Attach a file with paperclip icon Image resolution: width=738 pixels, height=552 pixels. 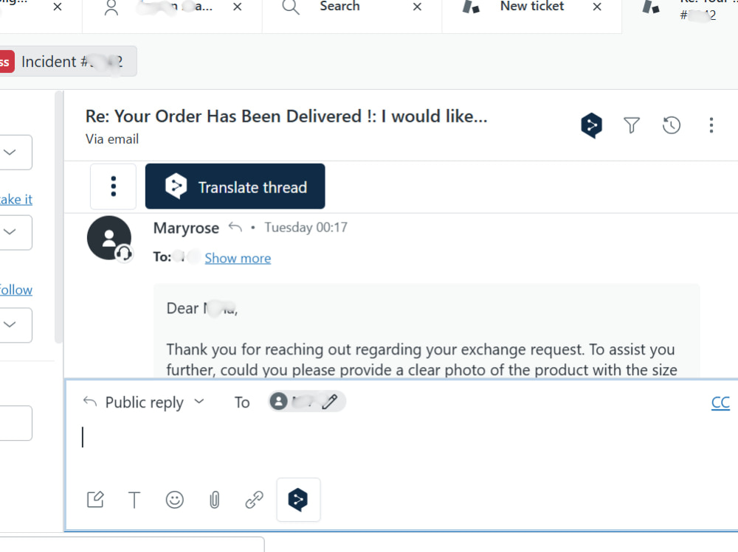(214, 500)
